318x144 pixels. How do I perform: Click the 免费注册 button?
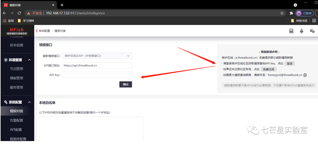(x=269, y=69)
